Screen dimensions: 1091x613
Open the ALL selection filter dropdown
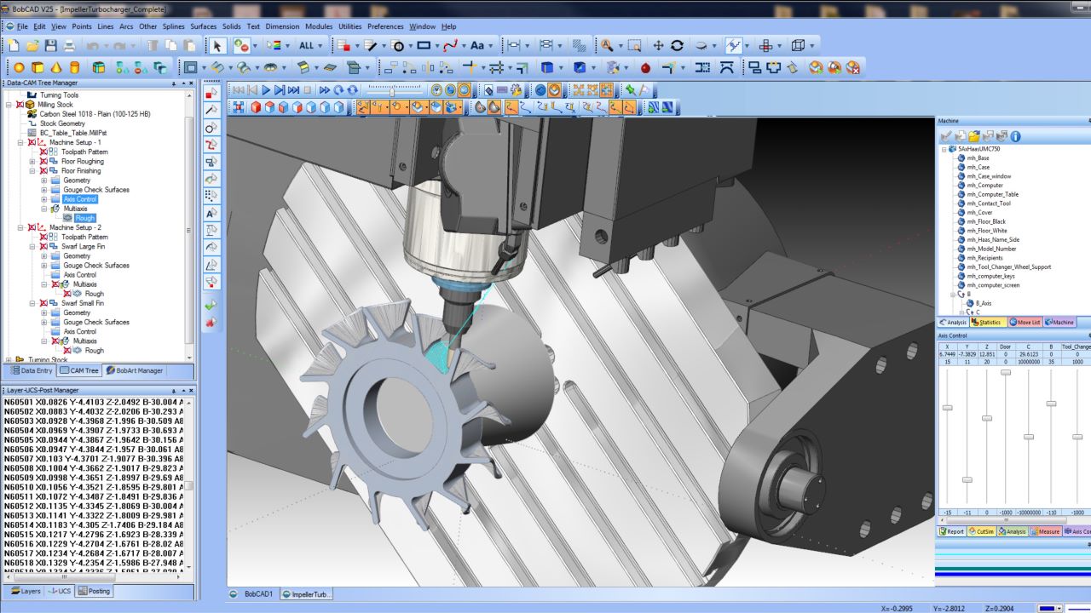tap(320, 46)
